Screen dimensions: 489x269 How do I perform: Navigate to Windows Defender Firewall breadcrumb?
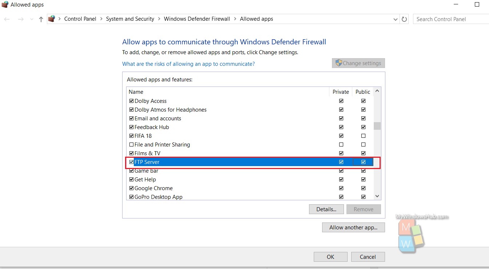[197, 19]
